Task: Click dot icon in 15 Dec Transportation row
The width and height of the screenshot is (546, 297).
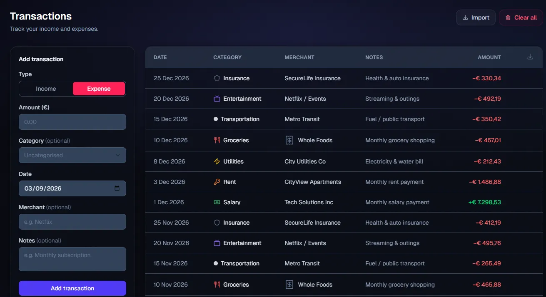Action: click(216, 119)
